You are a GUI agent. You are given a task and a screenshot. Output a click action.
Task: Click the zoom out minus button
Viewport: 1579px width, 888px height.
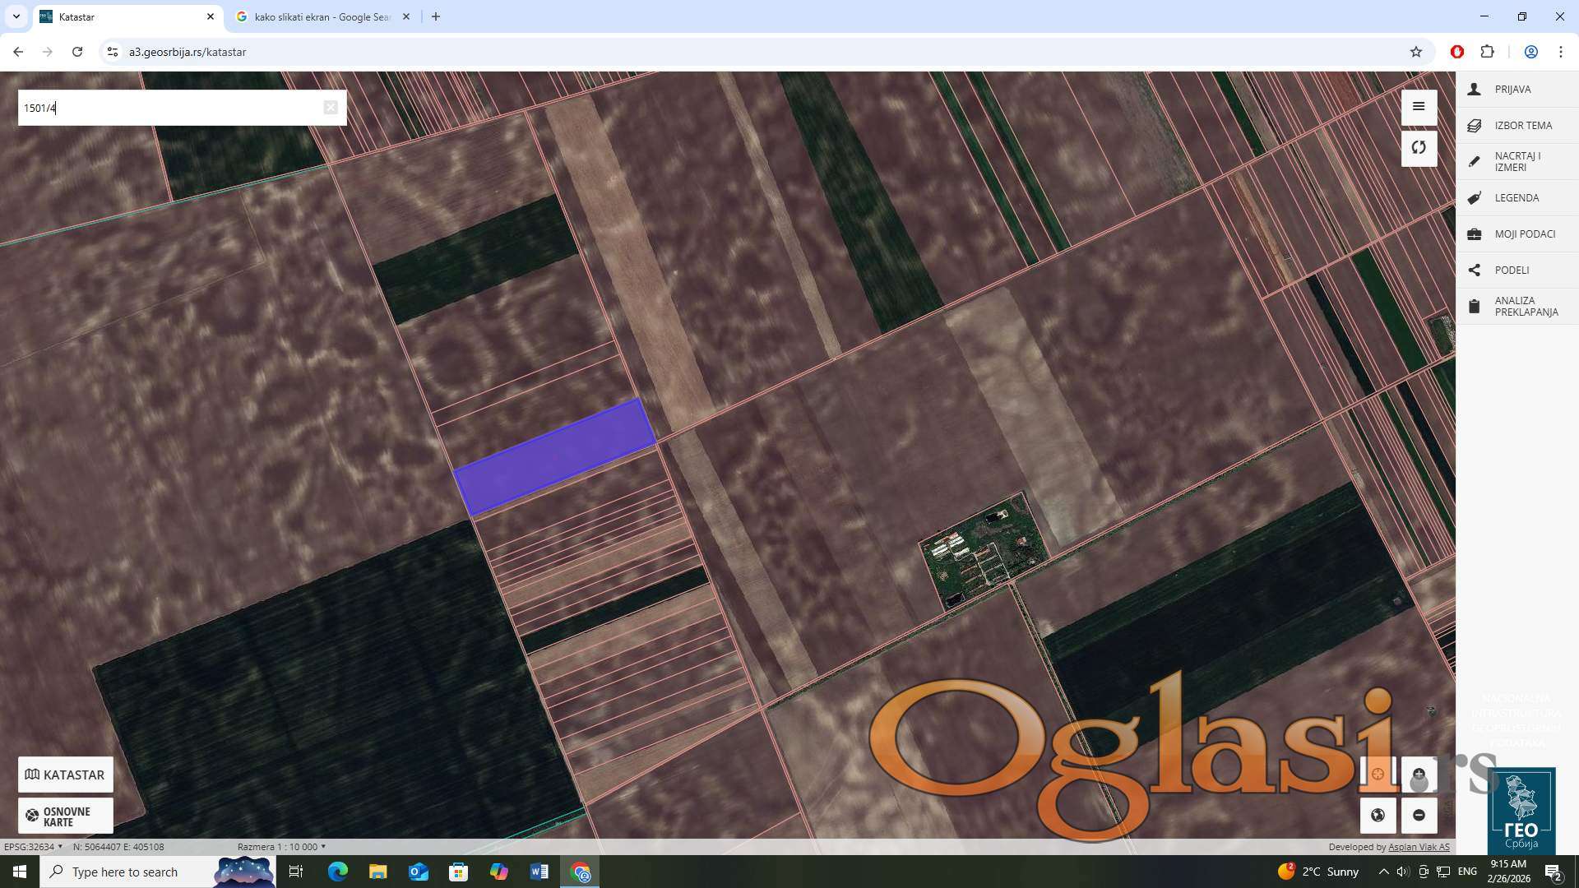coord(1419,815)
